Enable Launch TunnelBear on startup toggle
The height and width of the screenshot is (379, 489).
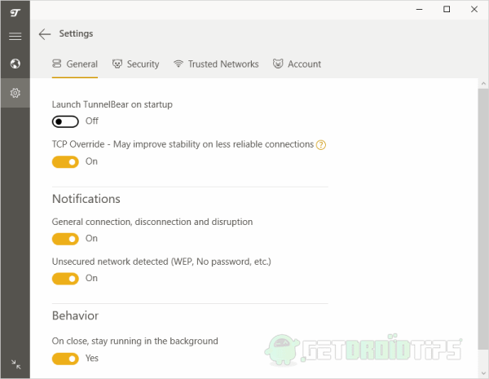click(65, 121)
